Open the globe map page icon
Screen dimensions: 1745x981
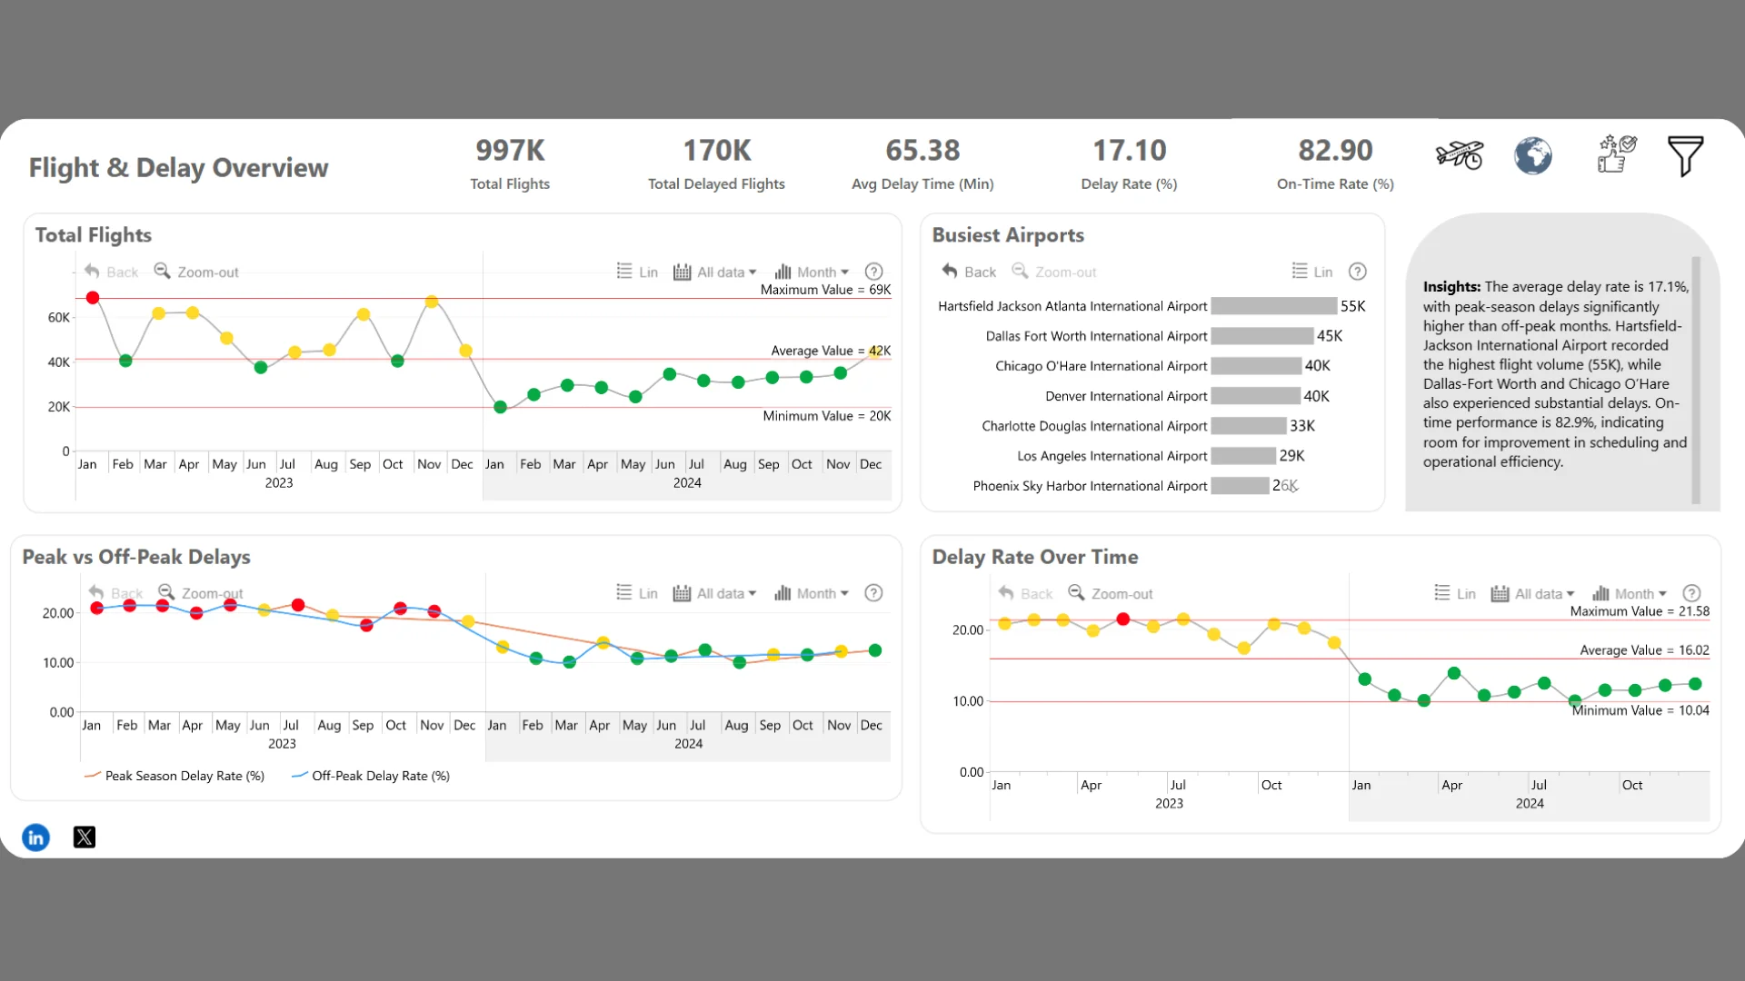pos(1533,155)
